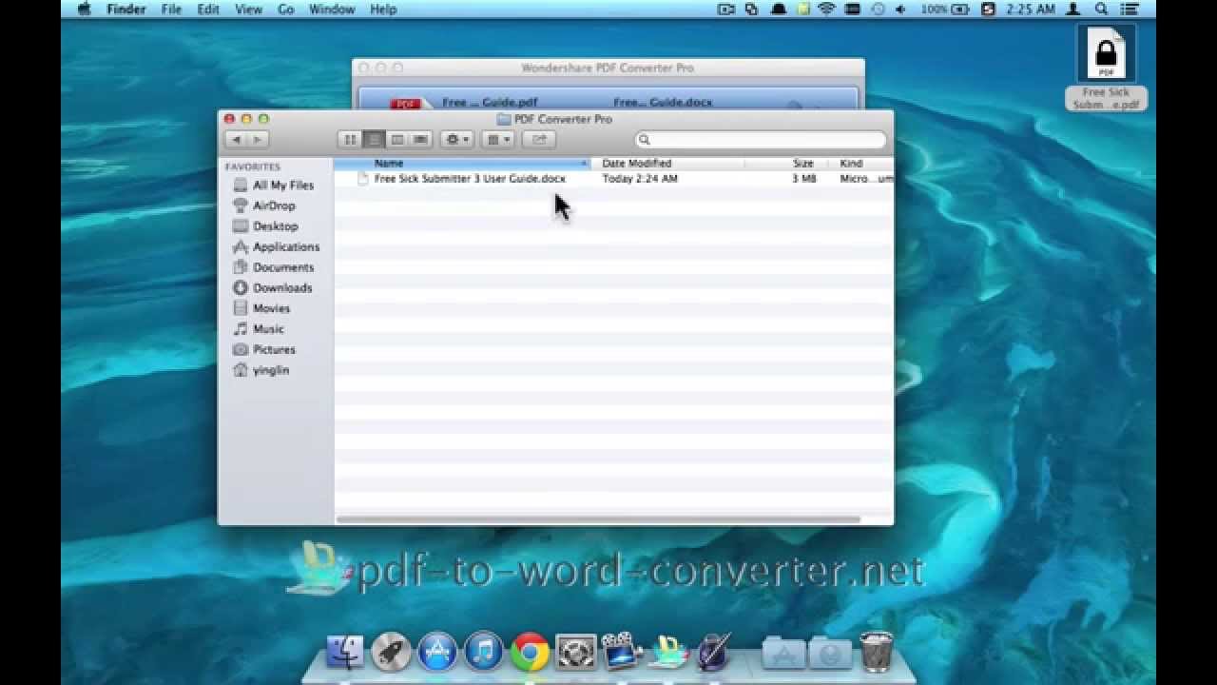Open the Wi-Fi status menu

pyautogui.click(x=826, y=10)
